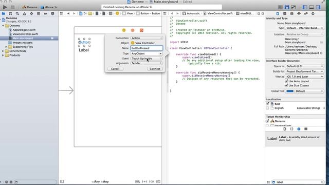Toggle the document outline in storyboard

[x=62, y=181]
